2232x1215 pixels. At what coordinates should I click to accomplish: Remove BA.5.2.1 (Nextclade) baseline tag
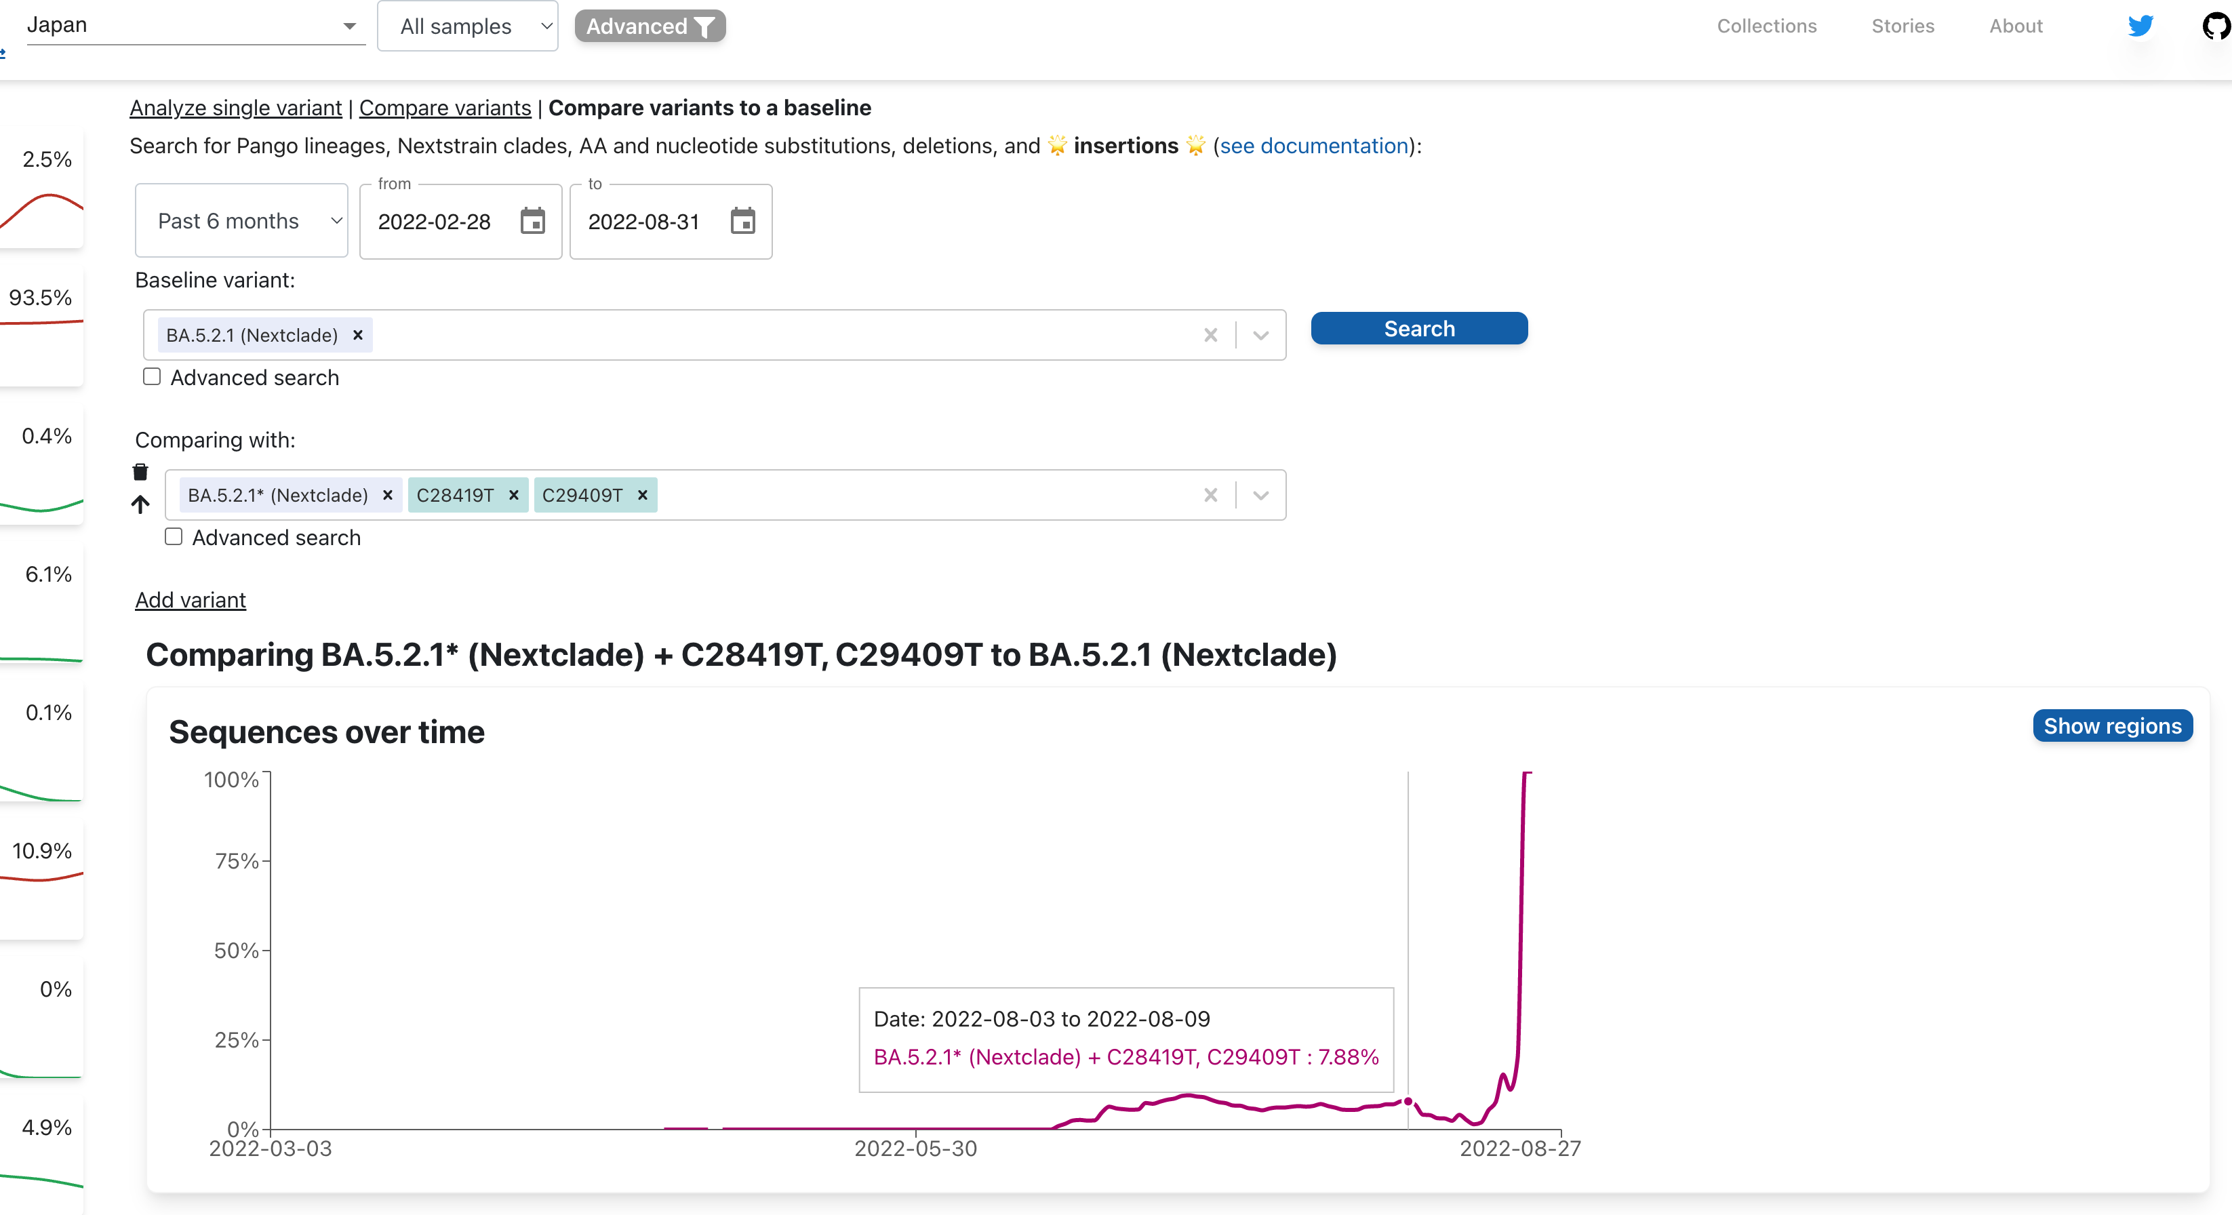(357, 336)
